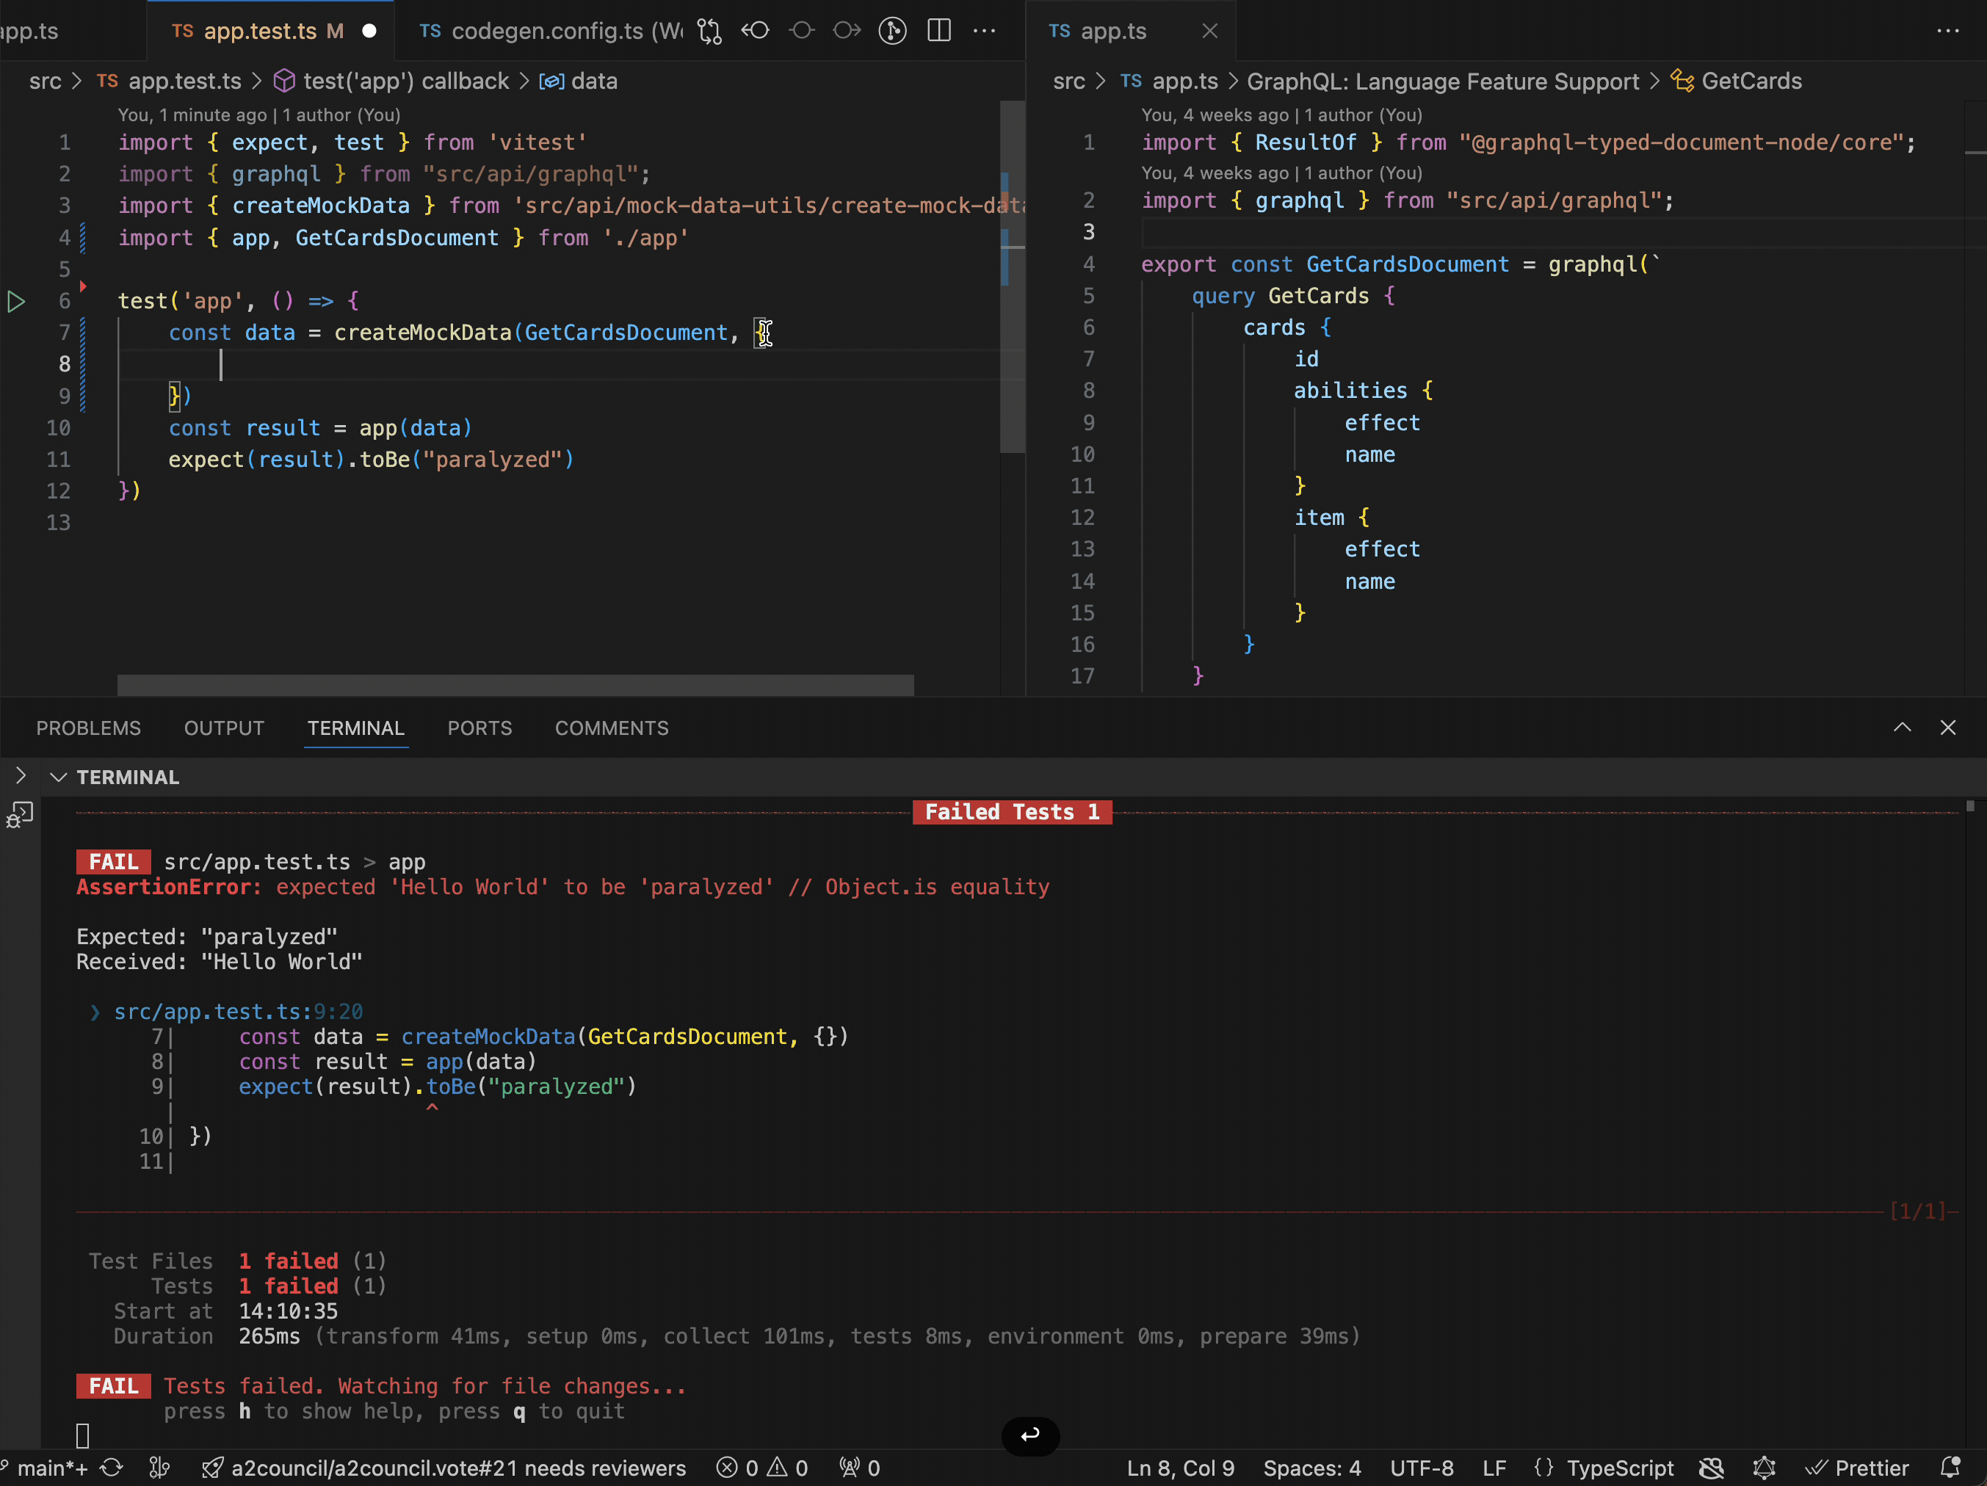This screenshot has width=1987, height=1486.
Task: Switch to the PROBLEMS tab
Action: 88,728
